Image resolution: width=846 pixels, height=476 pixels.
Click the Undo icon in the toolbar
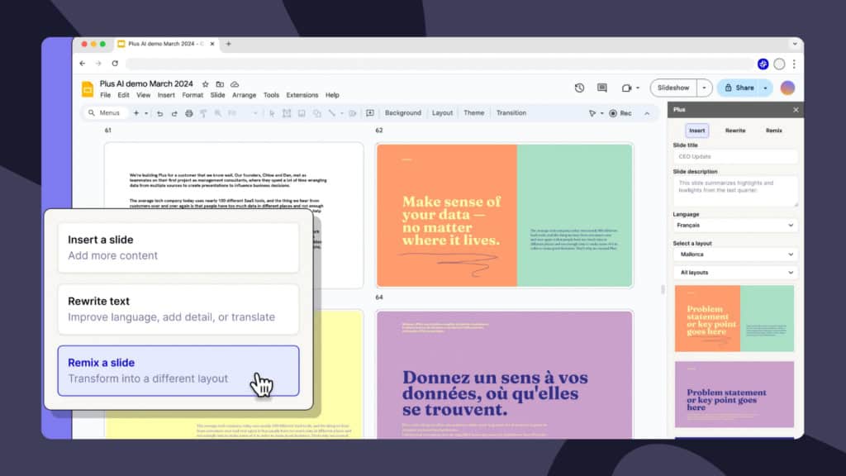(x=160, y=113)
